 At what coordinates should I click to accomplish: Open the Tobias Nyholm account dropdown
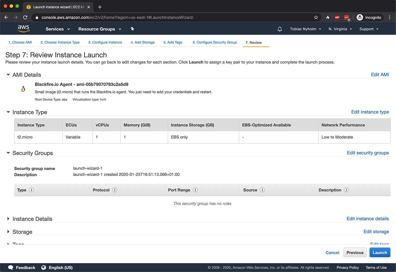click(x=305, y=29)
